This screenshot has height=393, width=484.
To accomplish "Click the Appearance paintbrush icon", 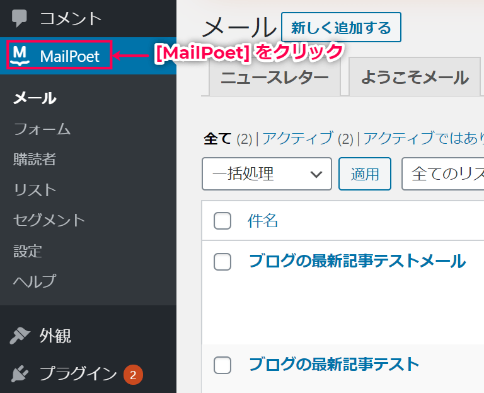I will point(20,336).
